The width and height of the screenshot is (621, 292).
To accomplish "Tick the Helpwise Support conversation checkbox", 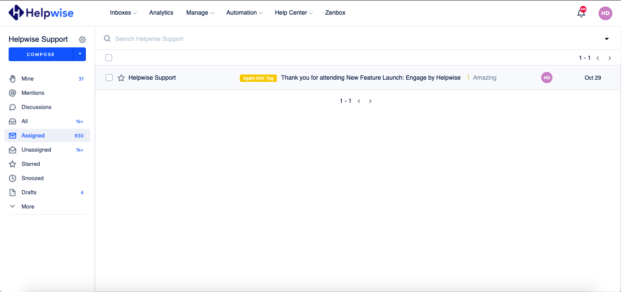I will point(109,78).
